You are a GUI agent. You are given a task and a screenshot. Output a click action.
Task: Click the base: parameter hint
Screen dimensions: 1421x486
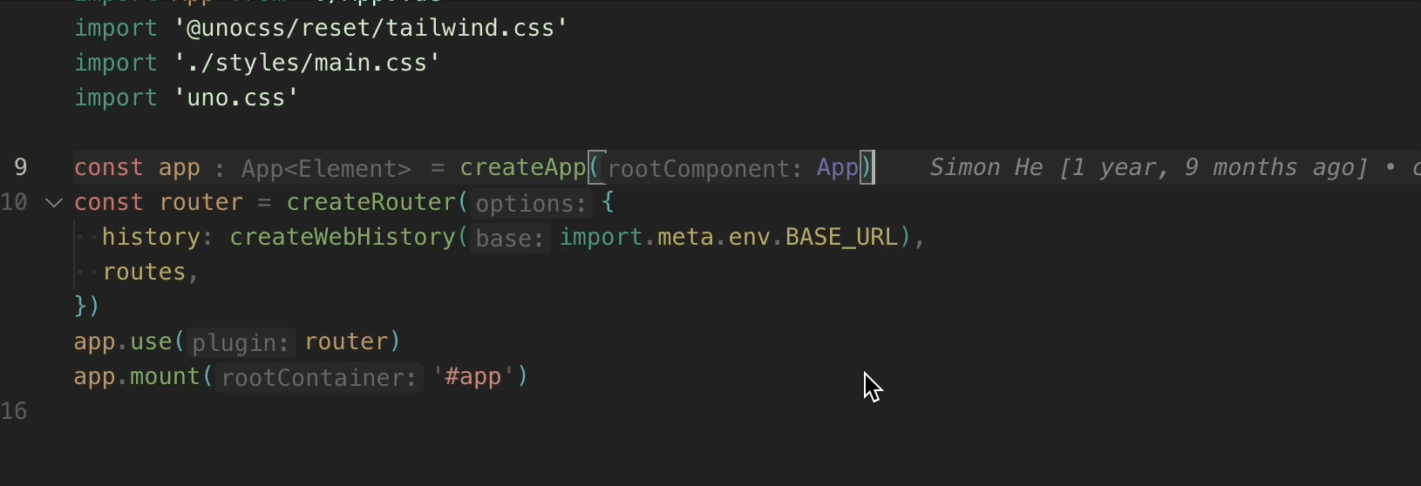[x=510, y=238]
